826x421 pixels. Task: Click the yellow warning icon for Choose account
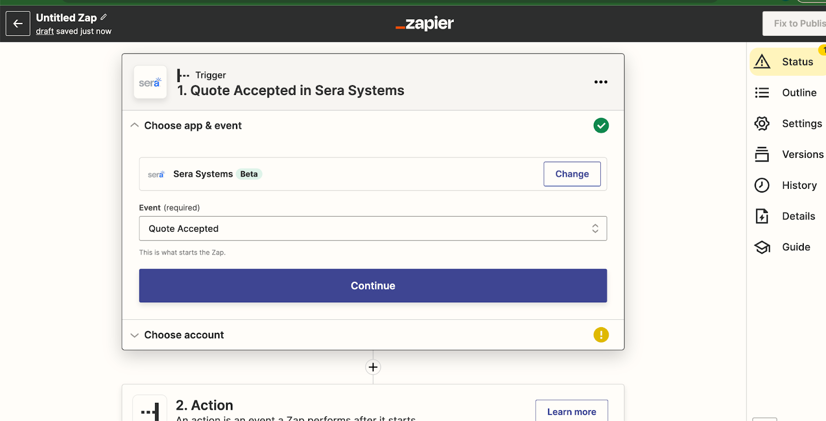[601, 335]
